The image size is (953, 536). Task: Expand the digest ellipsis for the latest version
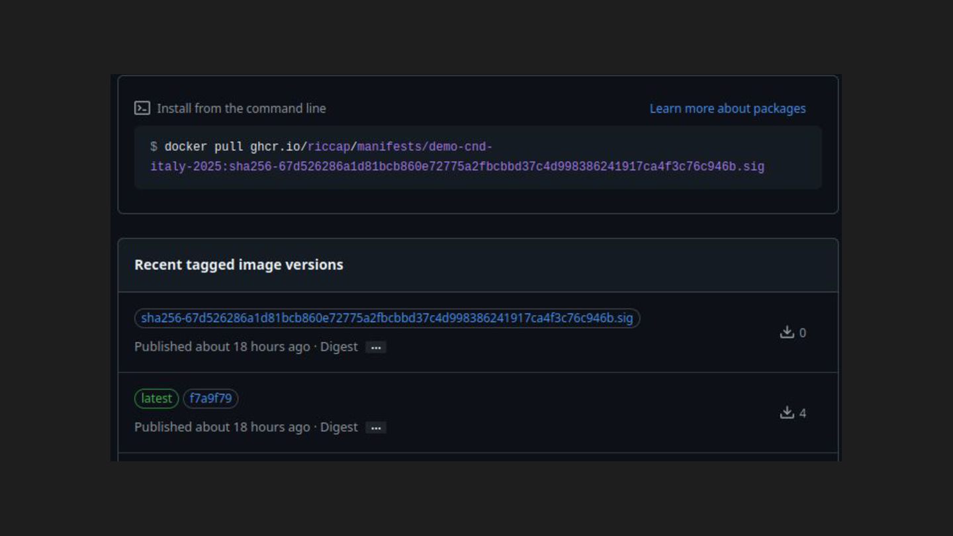click(376, 428)
